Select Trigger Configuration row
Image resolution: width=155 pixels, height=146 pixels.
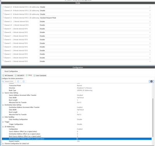[77, 124]
